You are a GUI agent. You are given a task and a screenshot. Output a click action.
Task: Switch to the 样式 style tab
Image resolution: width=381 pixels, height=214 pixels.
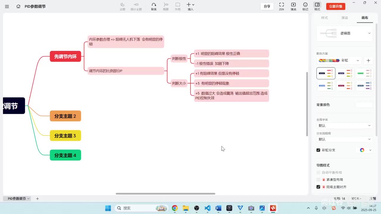tap(324, 18)
